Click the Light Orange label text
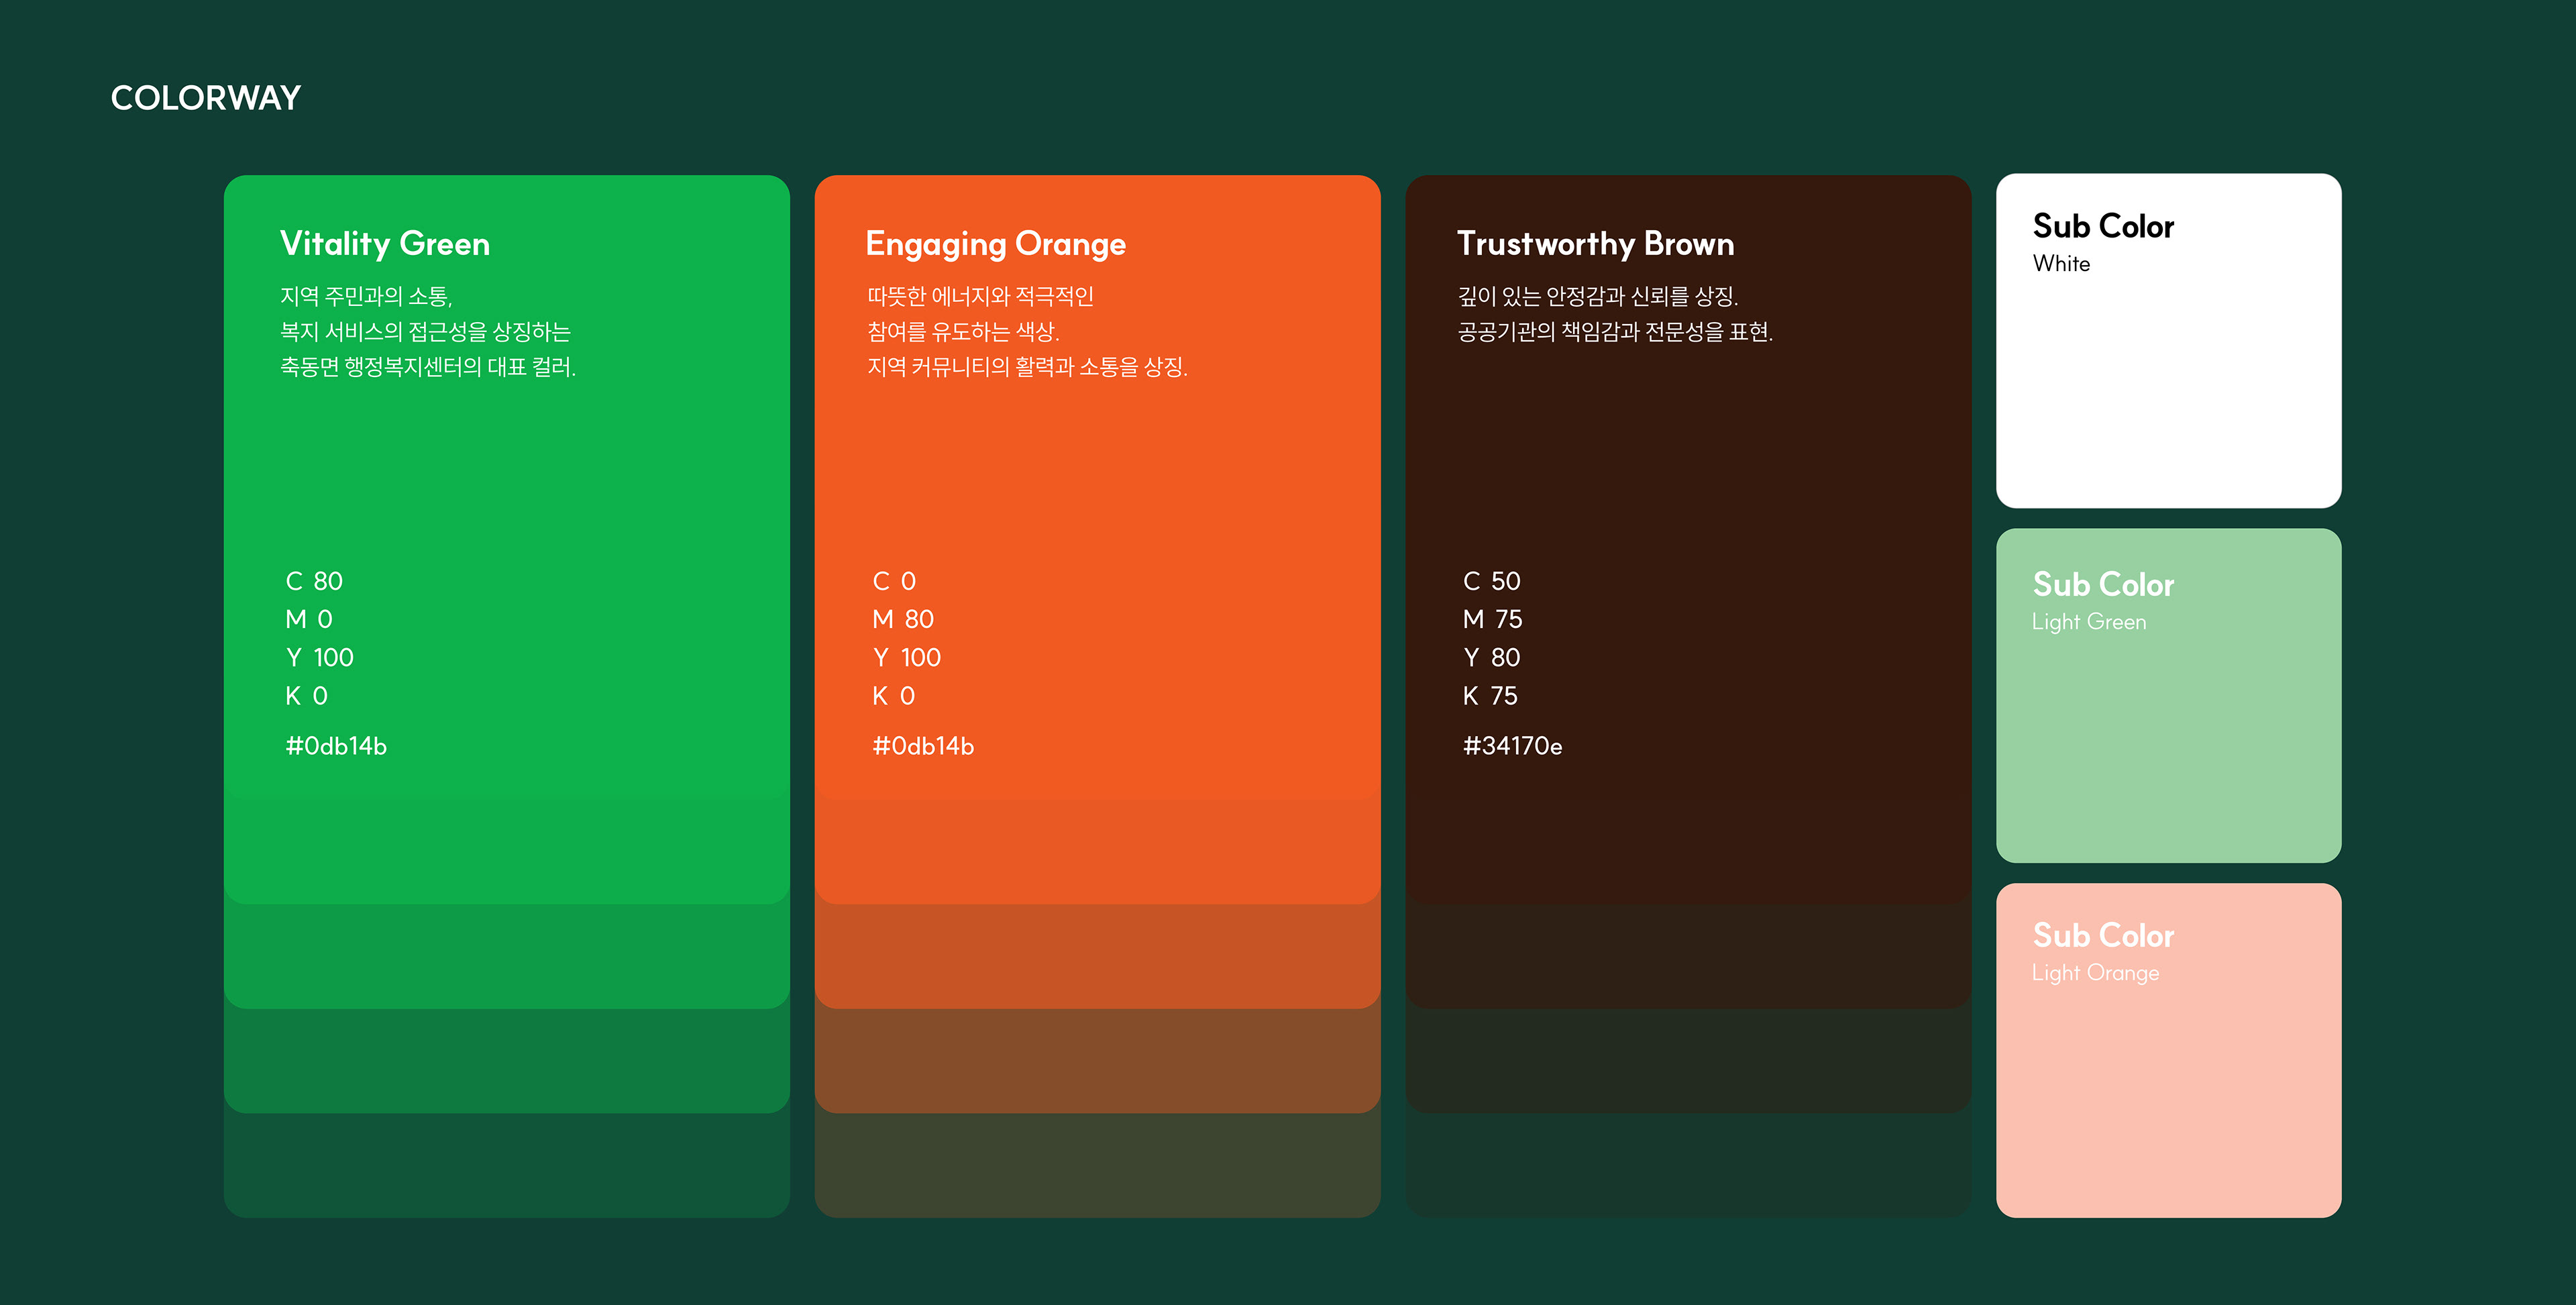This screenshot has width=2576, height=1305. click(x=2095, y=973)
